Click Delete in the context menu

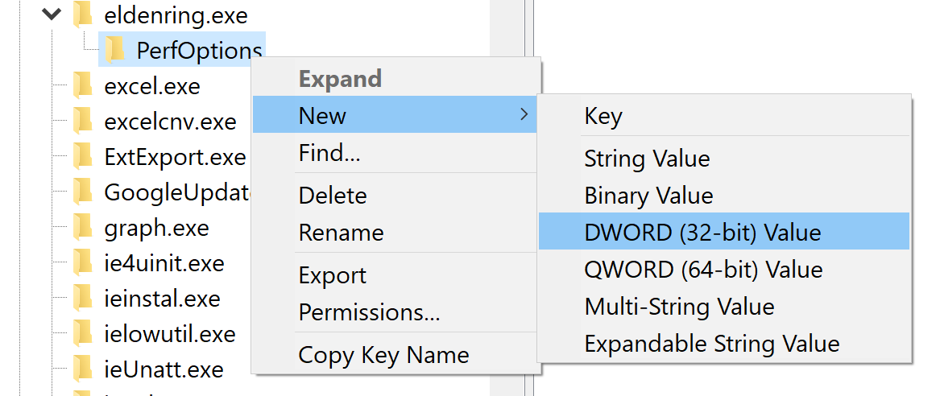click(x=333, y=196)
